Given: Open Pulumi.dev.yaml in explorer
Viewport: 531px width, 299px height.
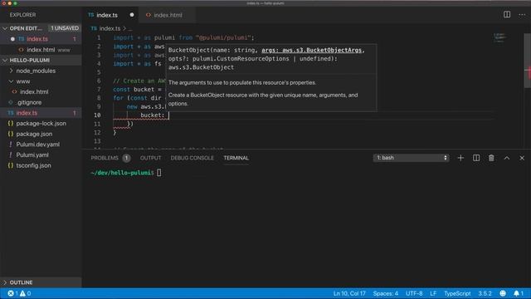Looking at the screenshot, I should coord(38,145).
